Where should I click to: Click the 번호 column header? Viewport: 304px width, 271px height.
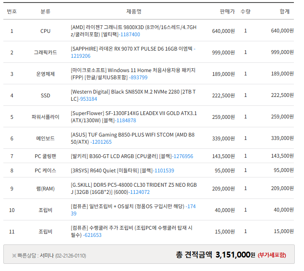[x=12, y=11]
